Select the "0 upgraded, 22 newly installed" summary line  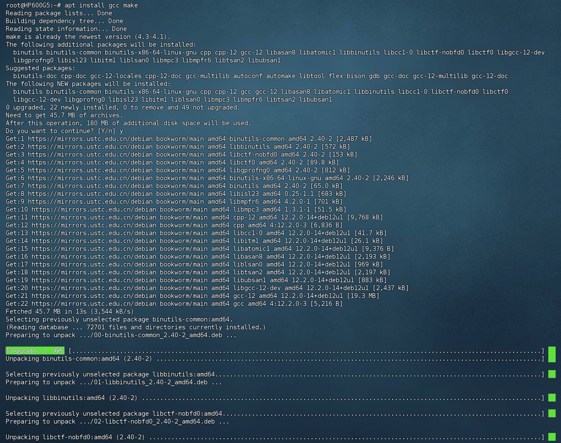123,107
